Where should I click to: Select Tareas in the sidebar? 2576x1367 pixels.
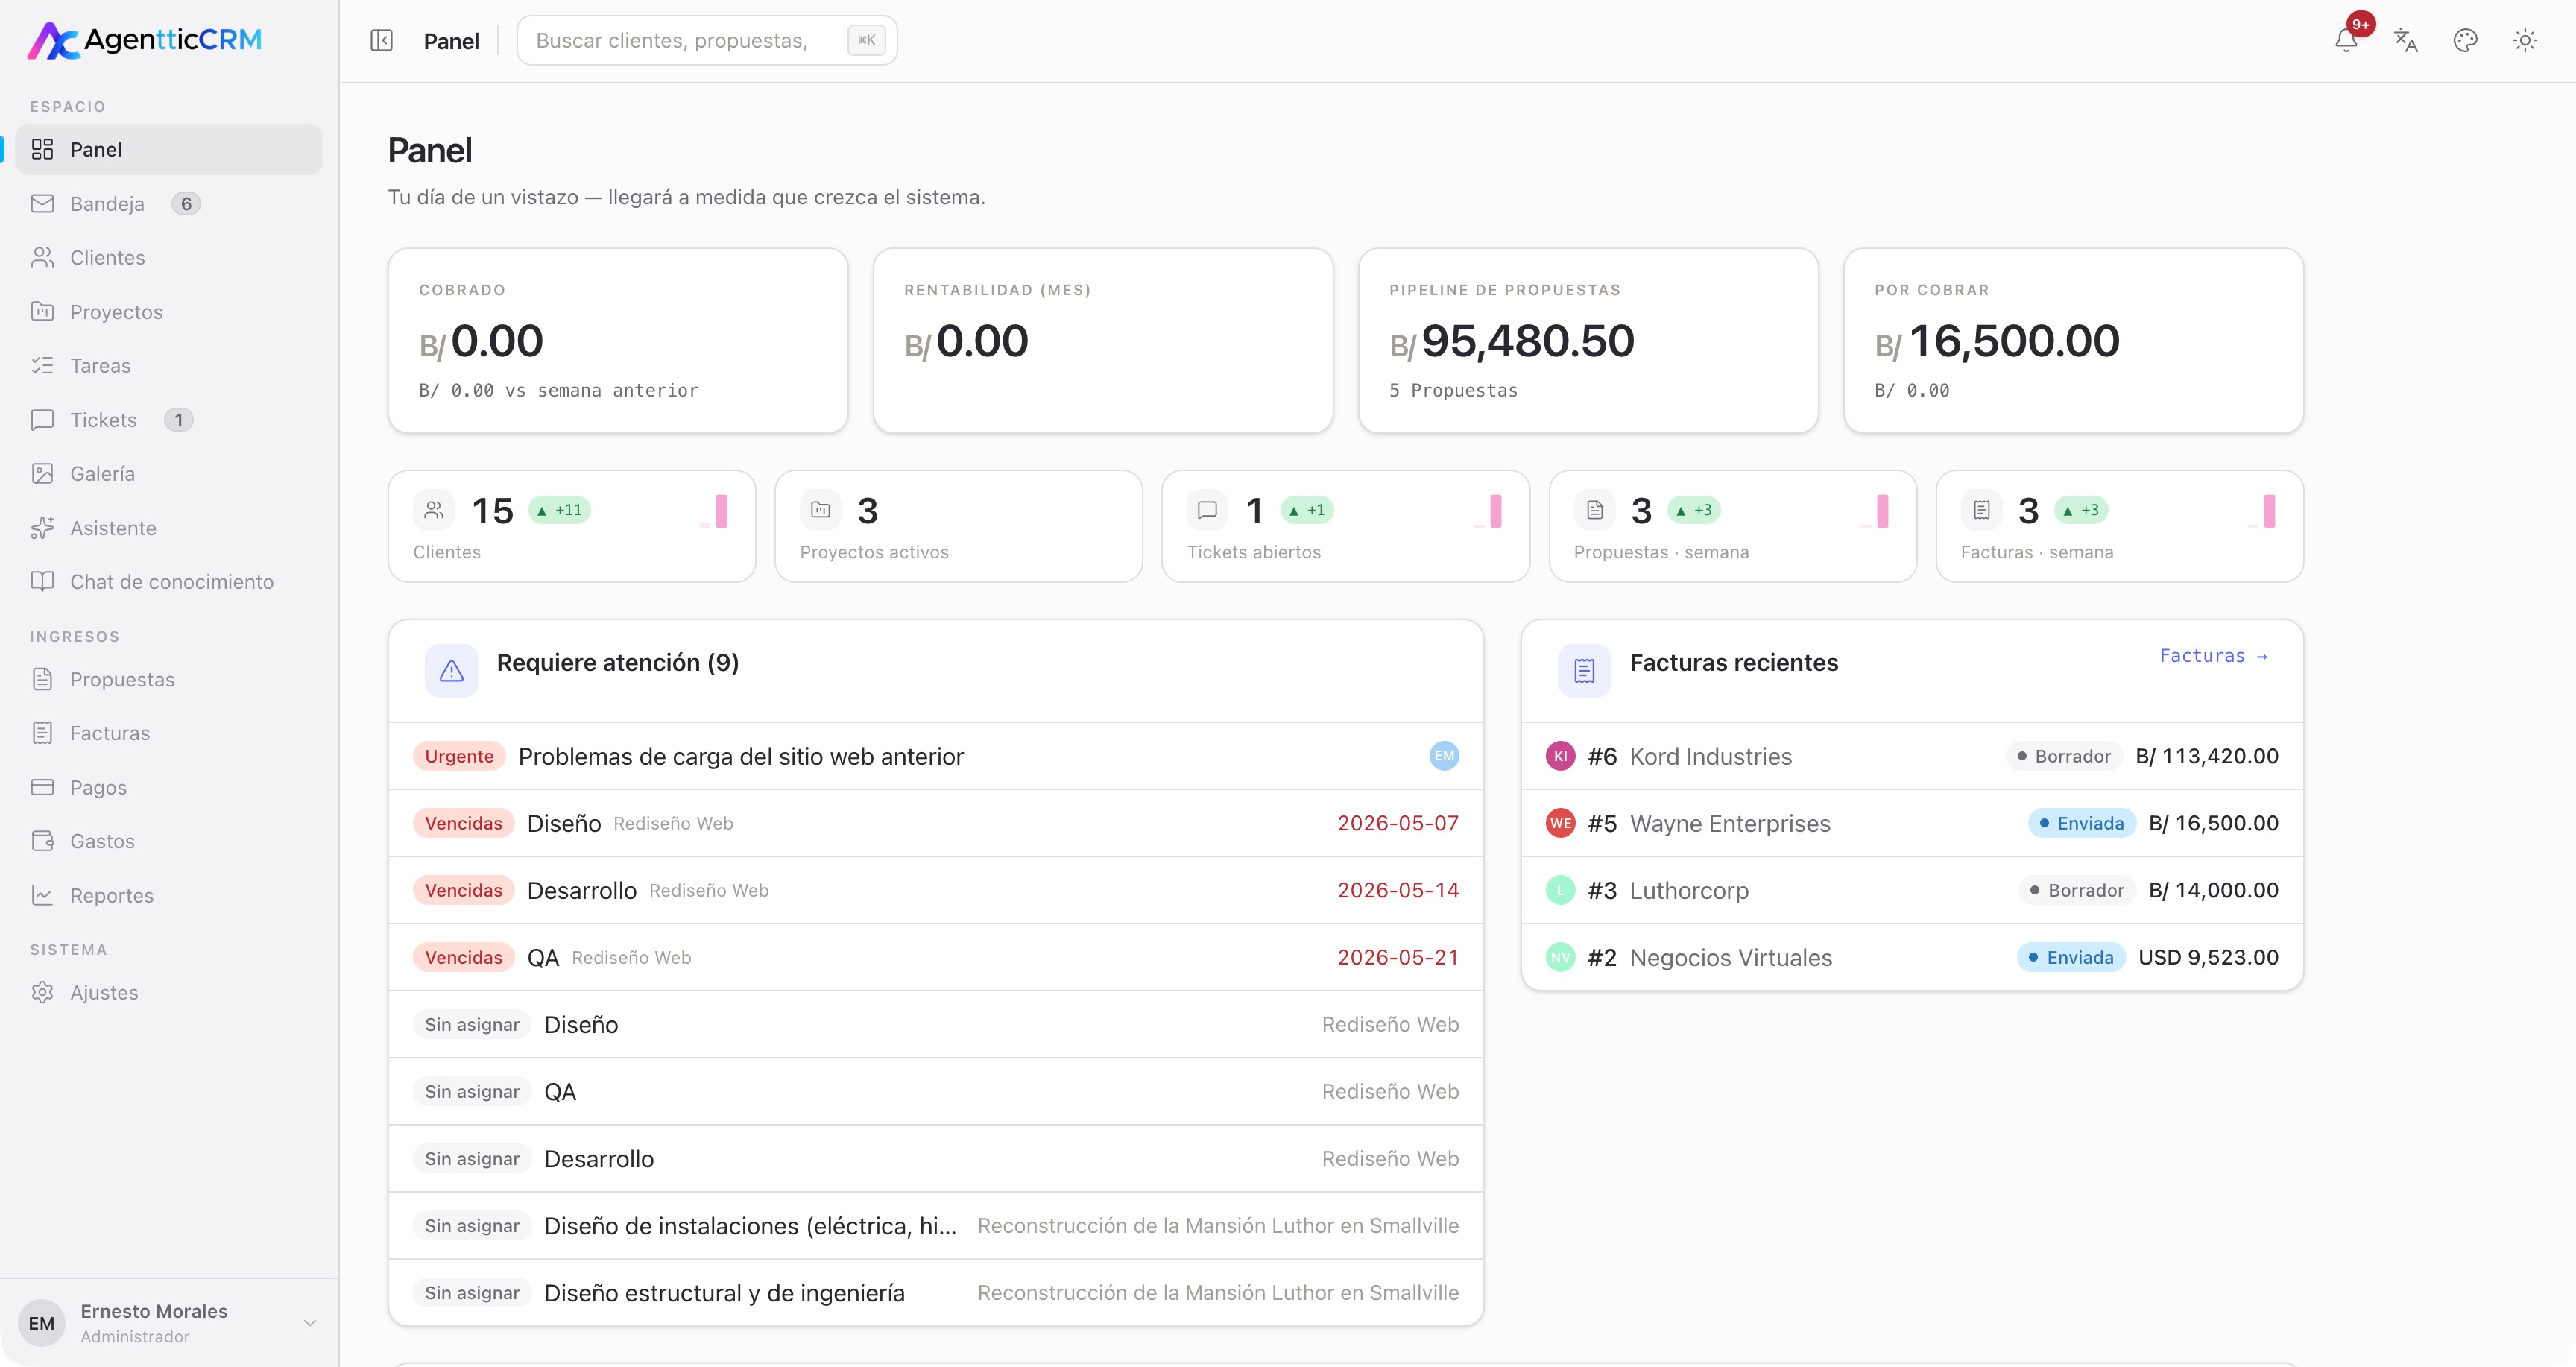(x=168, y=365)
